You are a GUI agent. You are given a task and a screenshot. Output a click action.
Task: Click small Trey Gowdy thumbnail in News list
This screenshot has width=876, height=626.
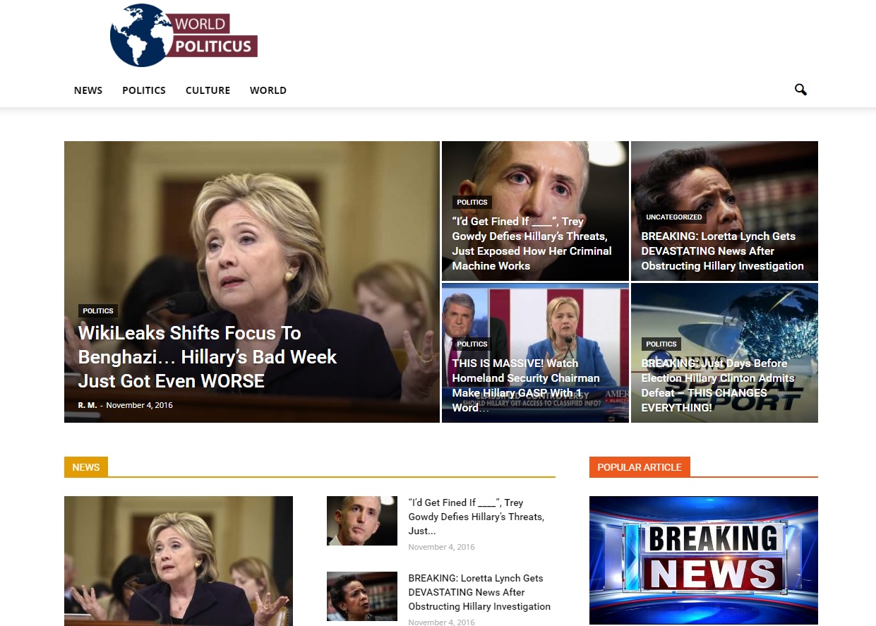361,521
